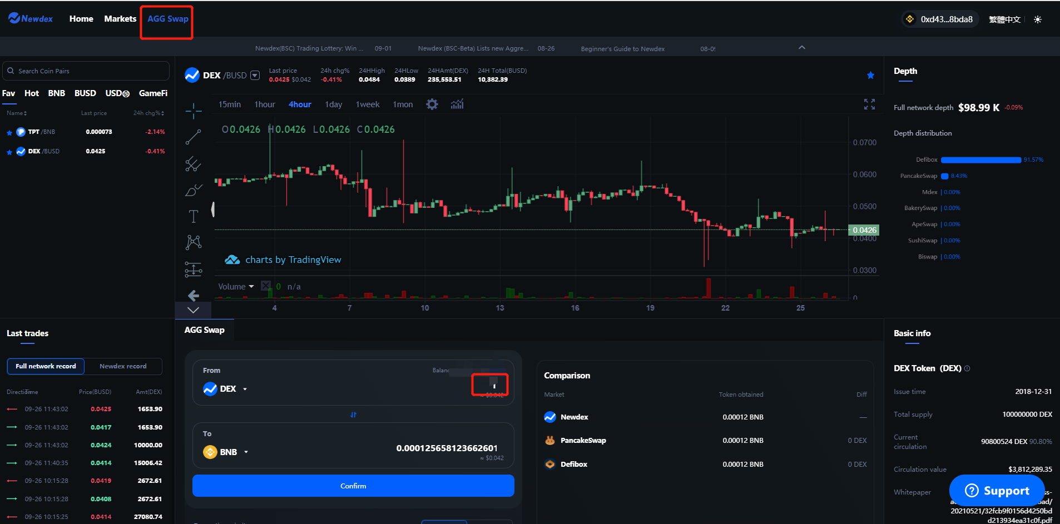
Task: Select the price range measurement tool
Action: click(194, 270)
